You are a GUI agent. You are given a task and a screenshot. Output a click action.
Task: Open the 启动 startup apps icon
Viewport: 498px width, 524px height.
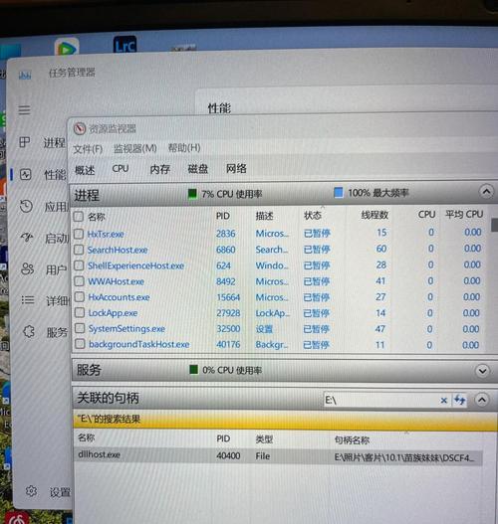click(27, 238)
